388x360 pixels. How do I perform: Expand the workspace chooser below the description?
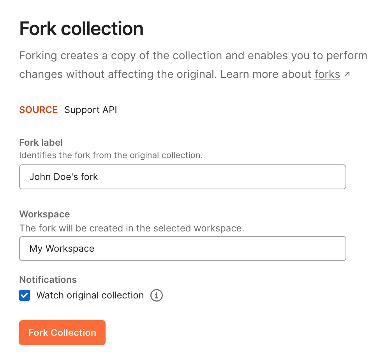(x=182, y=248)
